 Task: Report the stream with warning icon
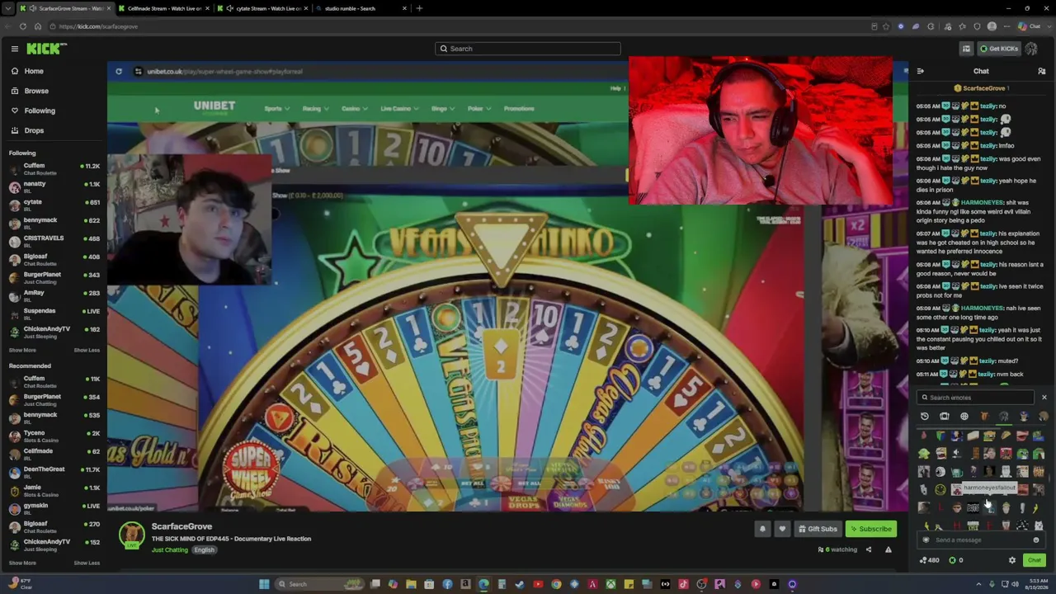888,549
